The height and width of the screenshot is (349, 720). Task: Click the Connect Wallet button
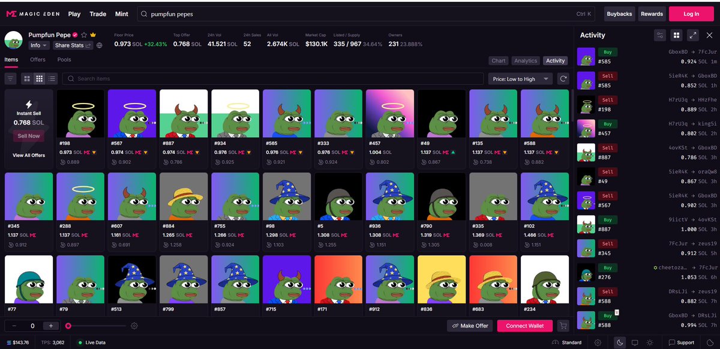[525, 326]
